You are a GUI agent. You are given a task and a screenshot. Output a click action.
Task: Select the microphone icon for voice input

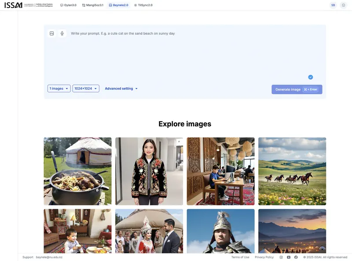pos(62,33)
